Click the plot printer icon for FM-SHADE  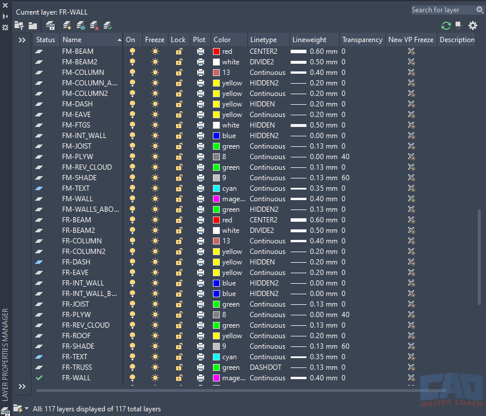201,178
